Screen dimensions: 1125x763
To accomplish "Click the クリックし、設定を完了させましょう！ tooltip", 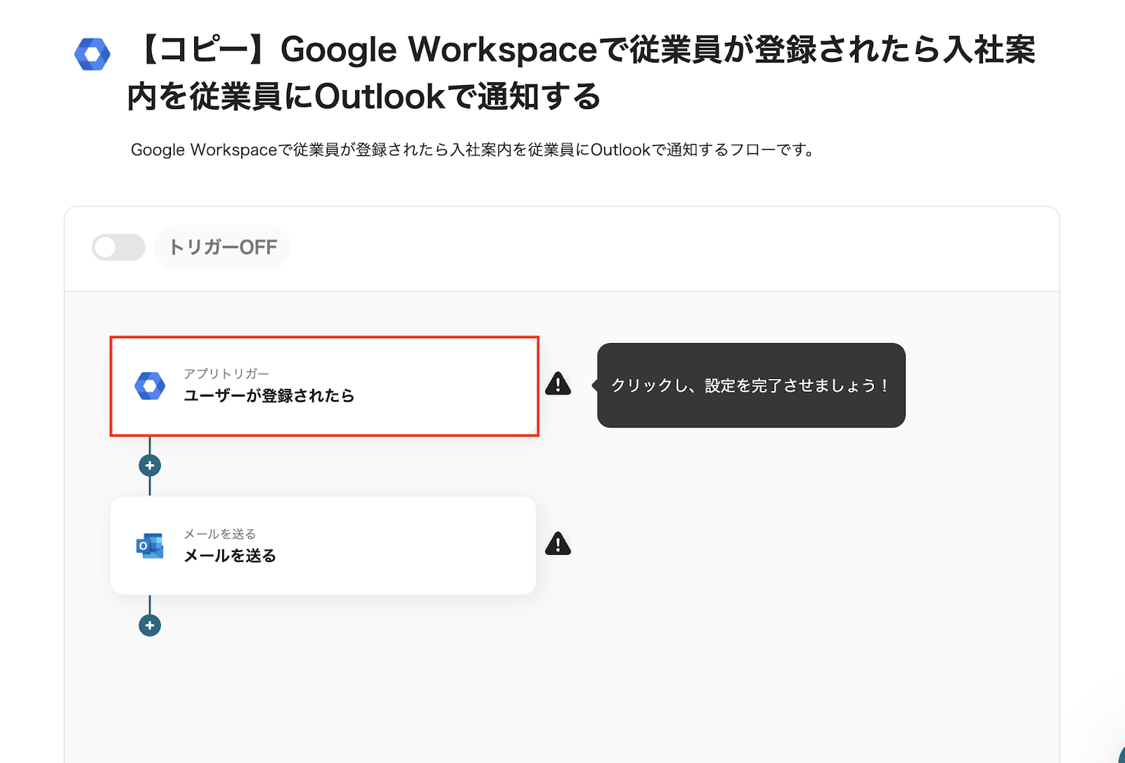I will (x=751, y=385).
